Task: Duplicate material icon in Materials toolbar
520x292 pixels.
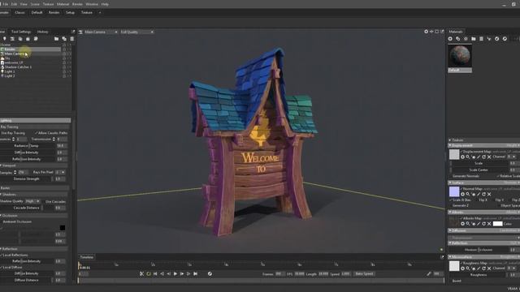Action: click(458, 39)
